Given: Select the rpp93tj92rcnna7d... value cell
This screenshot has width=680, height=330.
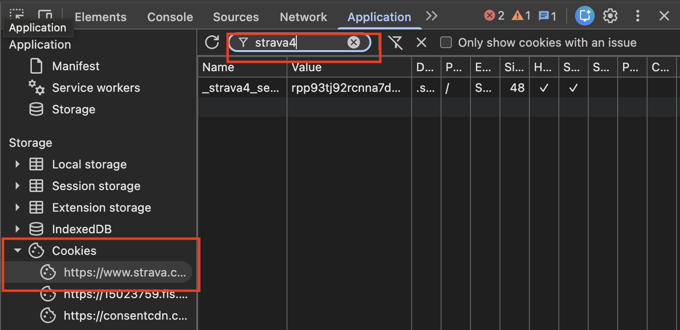Looking at the screenshot, I should click(x=349, y=88).
